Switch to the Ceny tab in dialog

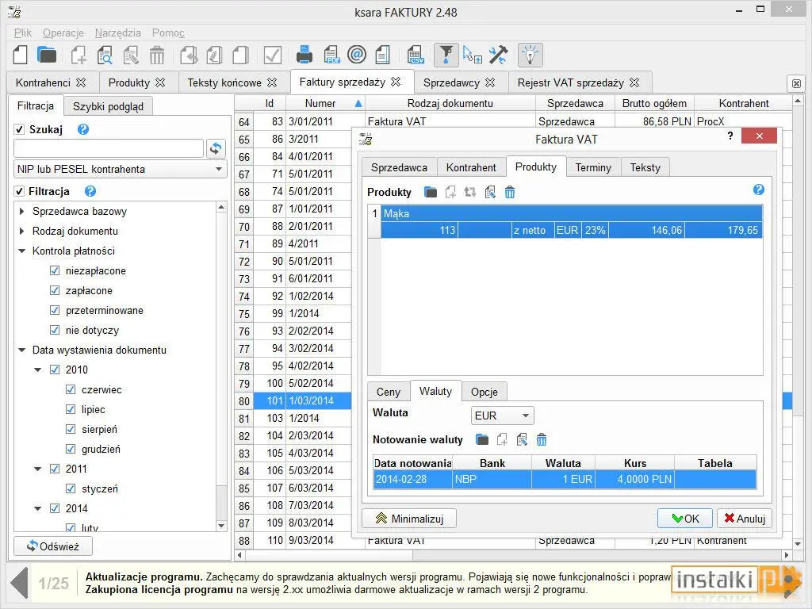point(389,392)
